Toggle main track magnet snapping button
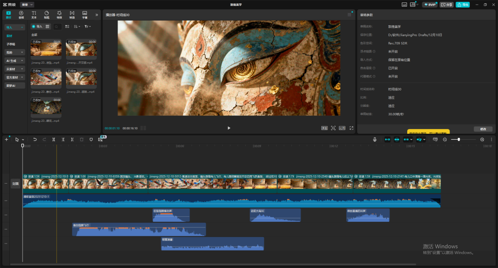This screenshot has height=268, width=498. [x=387, y=139]
